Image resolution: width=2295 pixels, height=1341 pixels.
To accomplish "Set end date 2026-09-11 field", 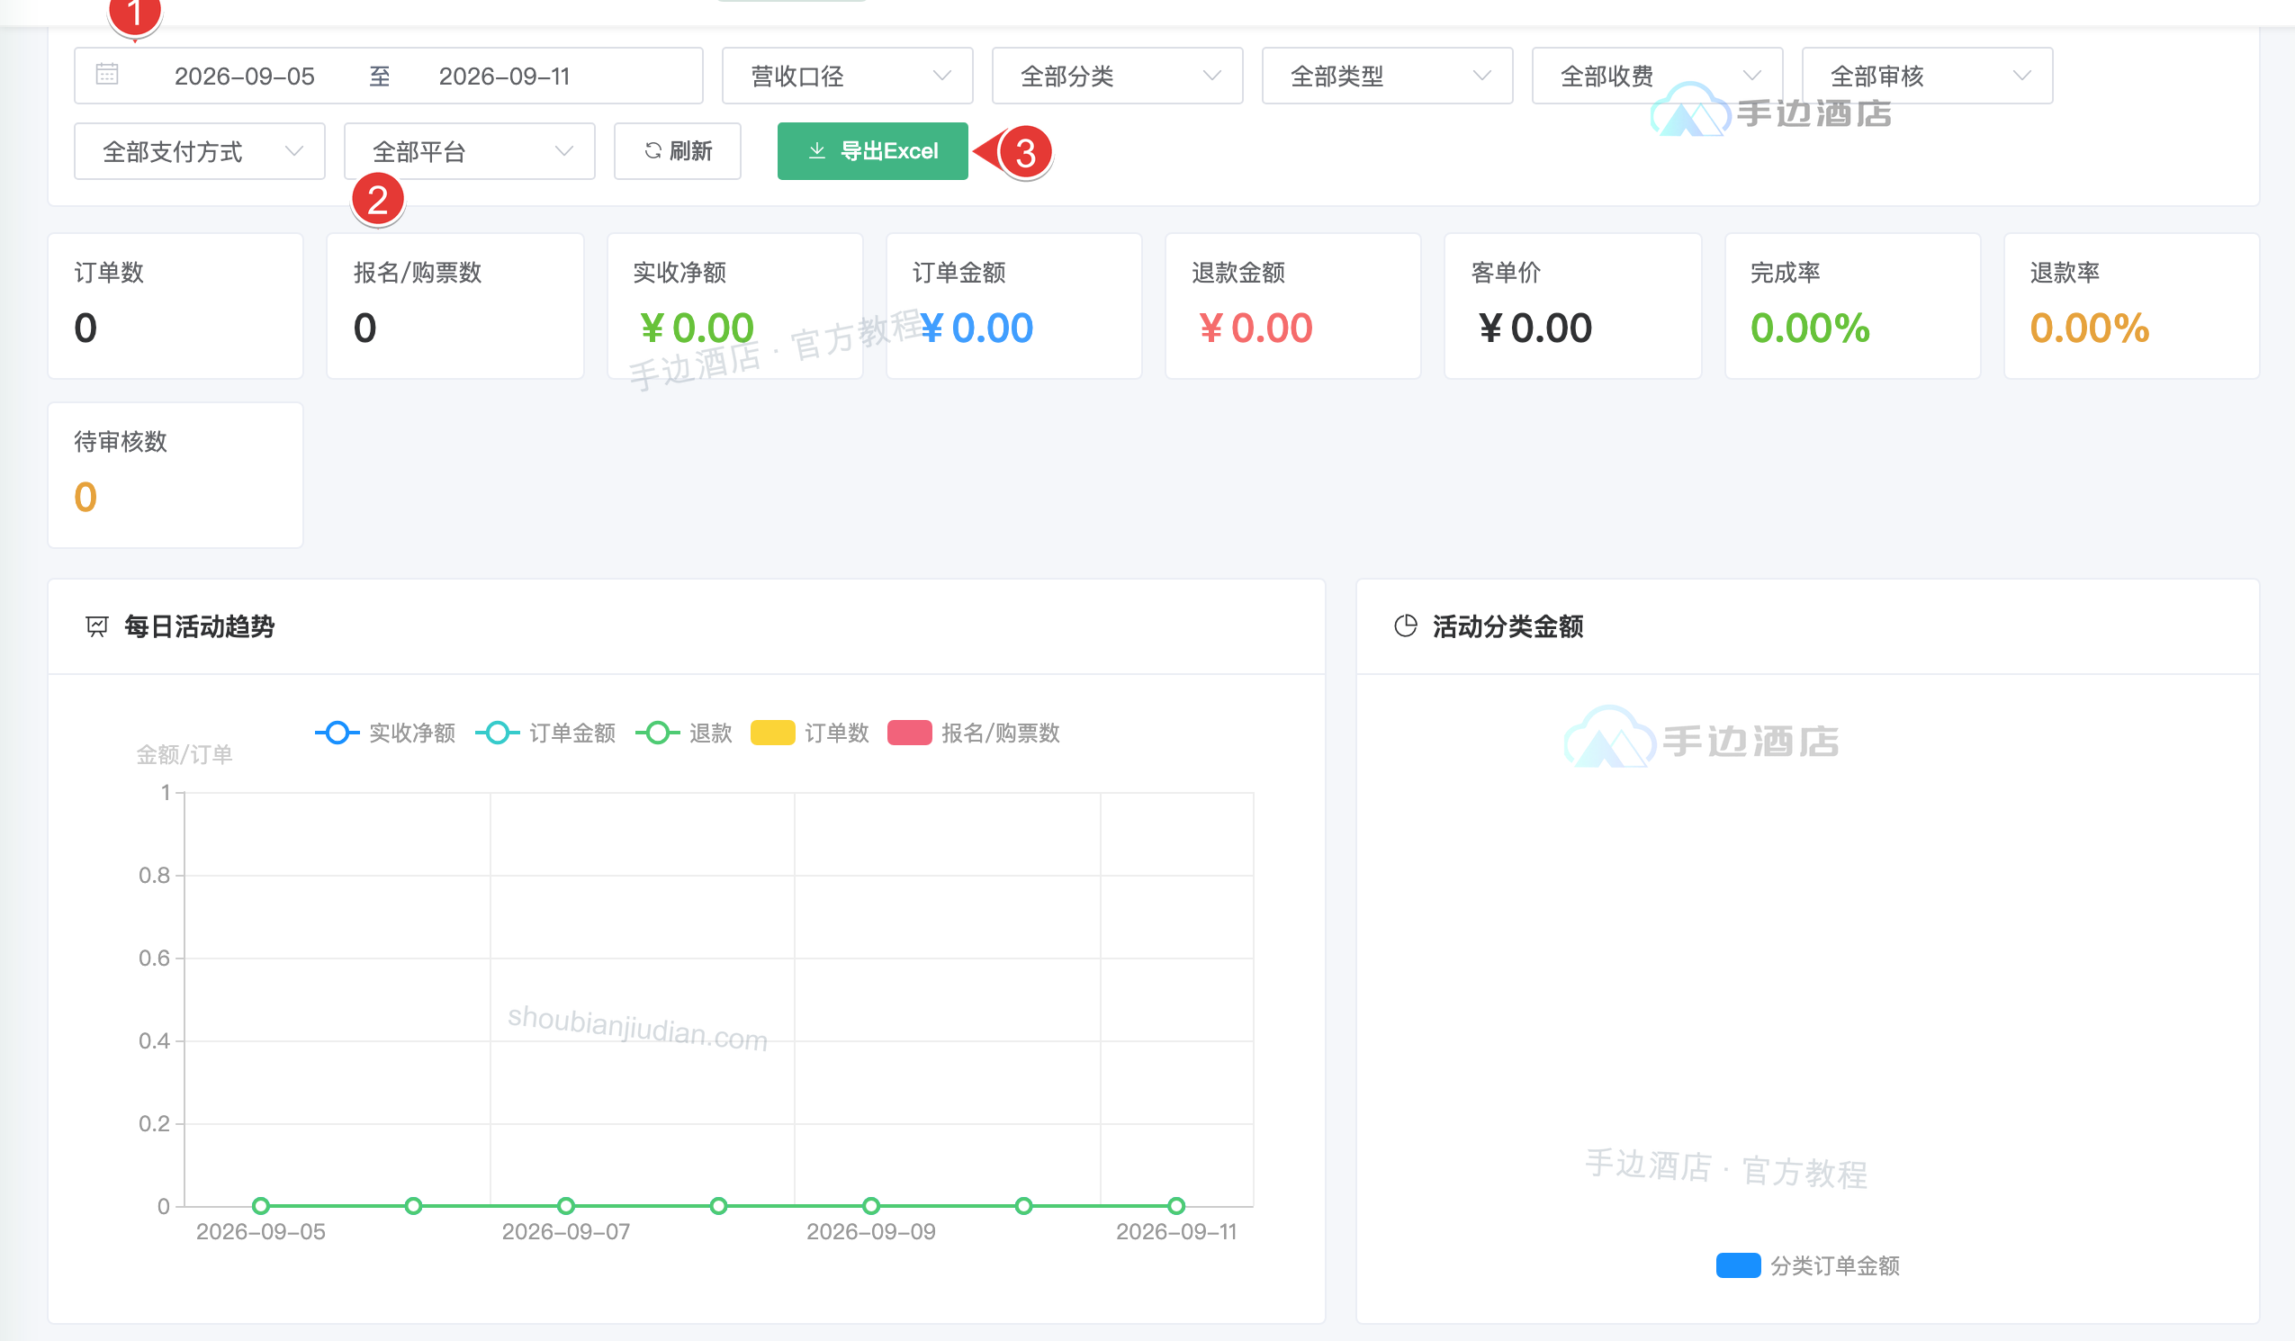I will coord(504,76).
